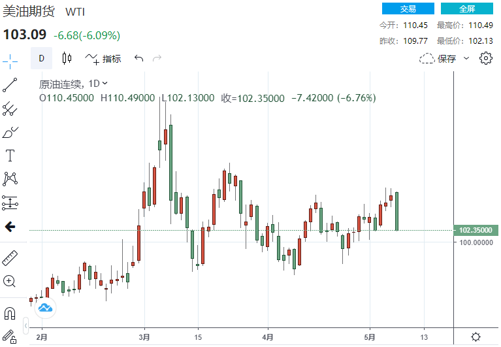Open the chart pattern tools
This screenshot has height=347, width=501.
[10, 178]
